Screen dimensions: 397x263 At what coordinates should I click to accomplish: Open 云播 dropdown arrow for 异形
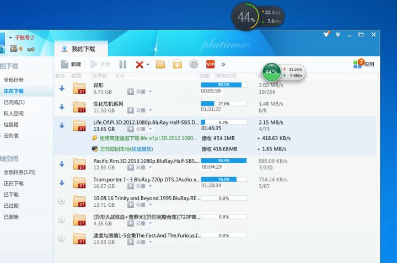[150, 92]
